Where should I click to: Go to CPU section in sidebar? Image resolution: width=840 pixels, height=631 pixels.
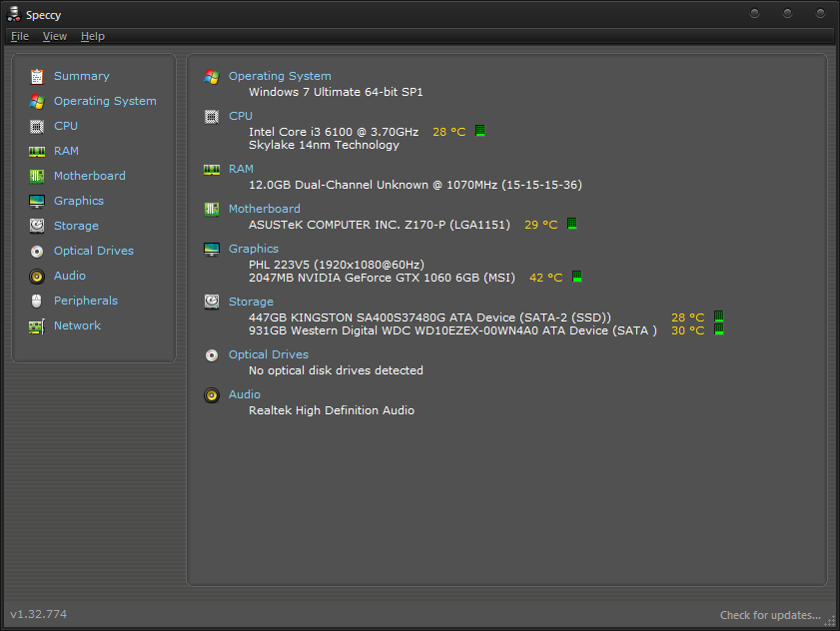[x=66, y=126]
